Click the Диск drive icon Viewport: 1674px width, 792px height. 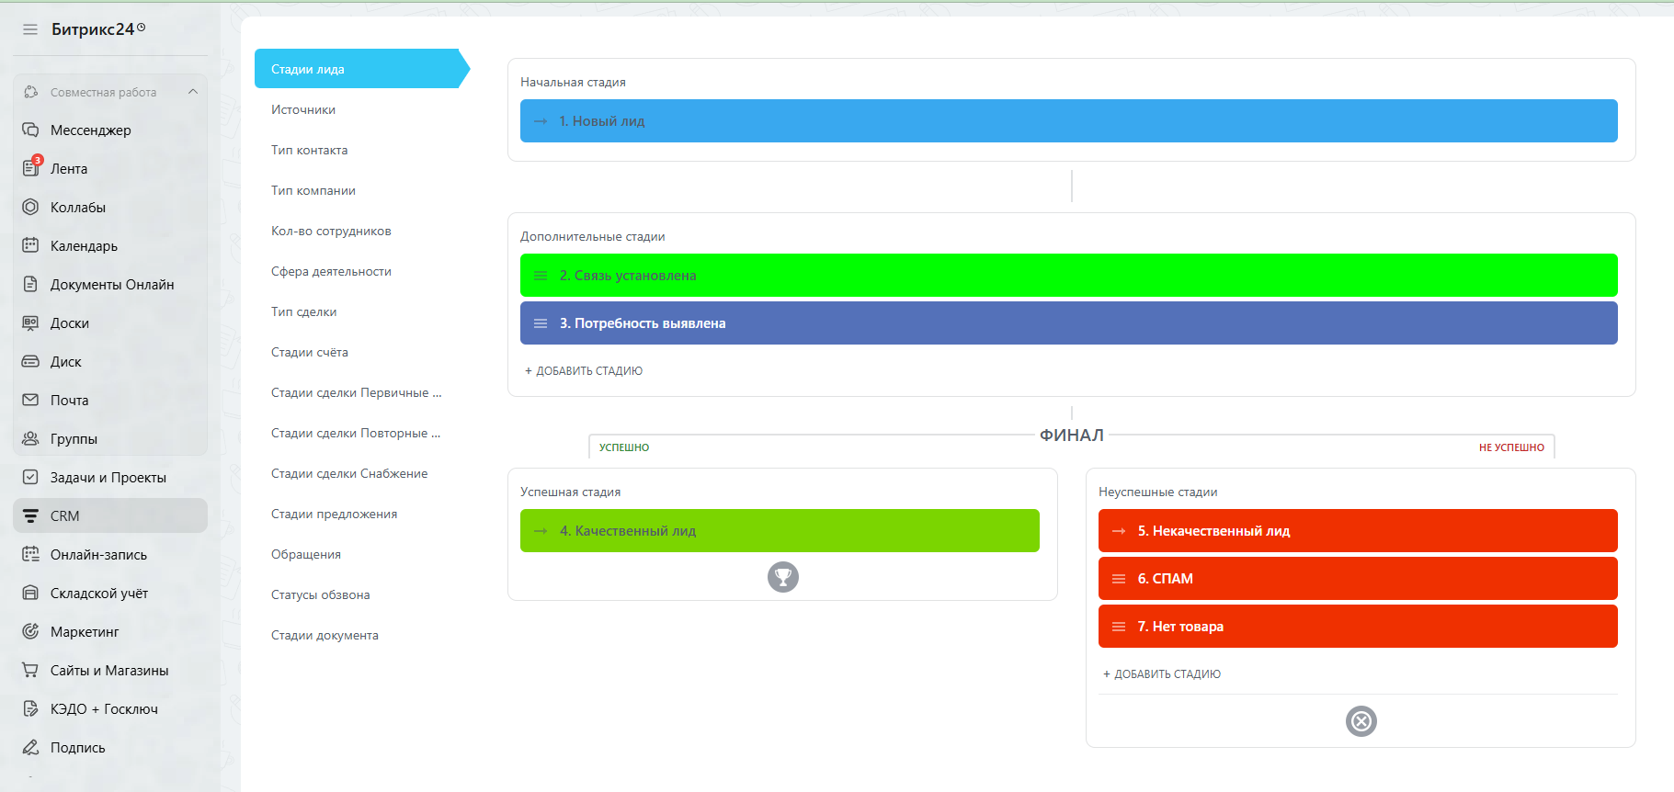[30, 361]
